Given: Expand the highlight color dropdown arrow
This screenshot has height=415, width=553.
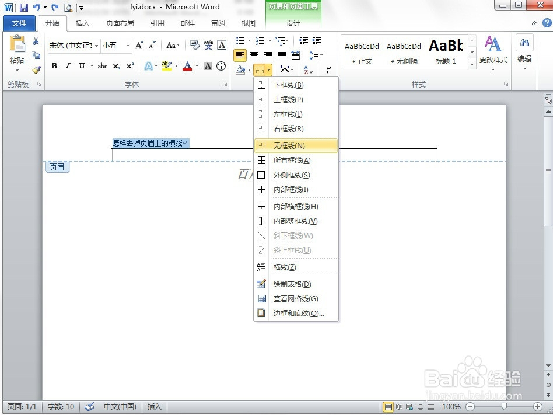Looking at the screenshot, I should click(176, 66).
